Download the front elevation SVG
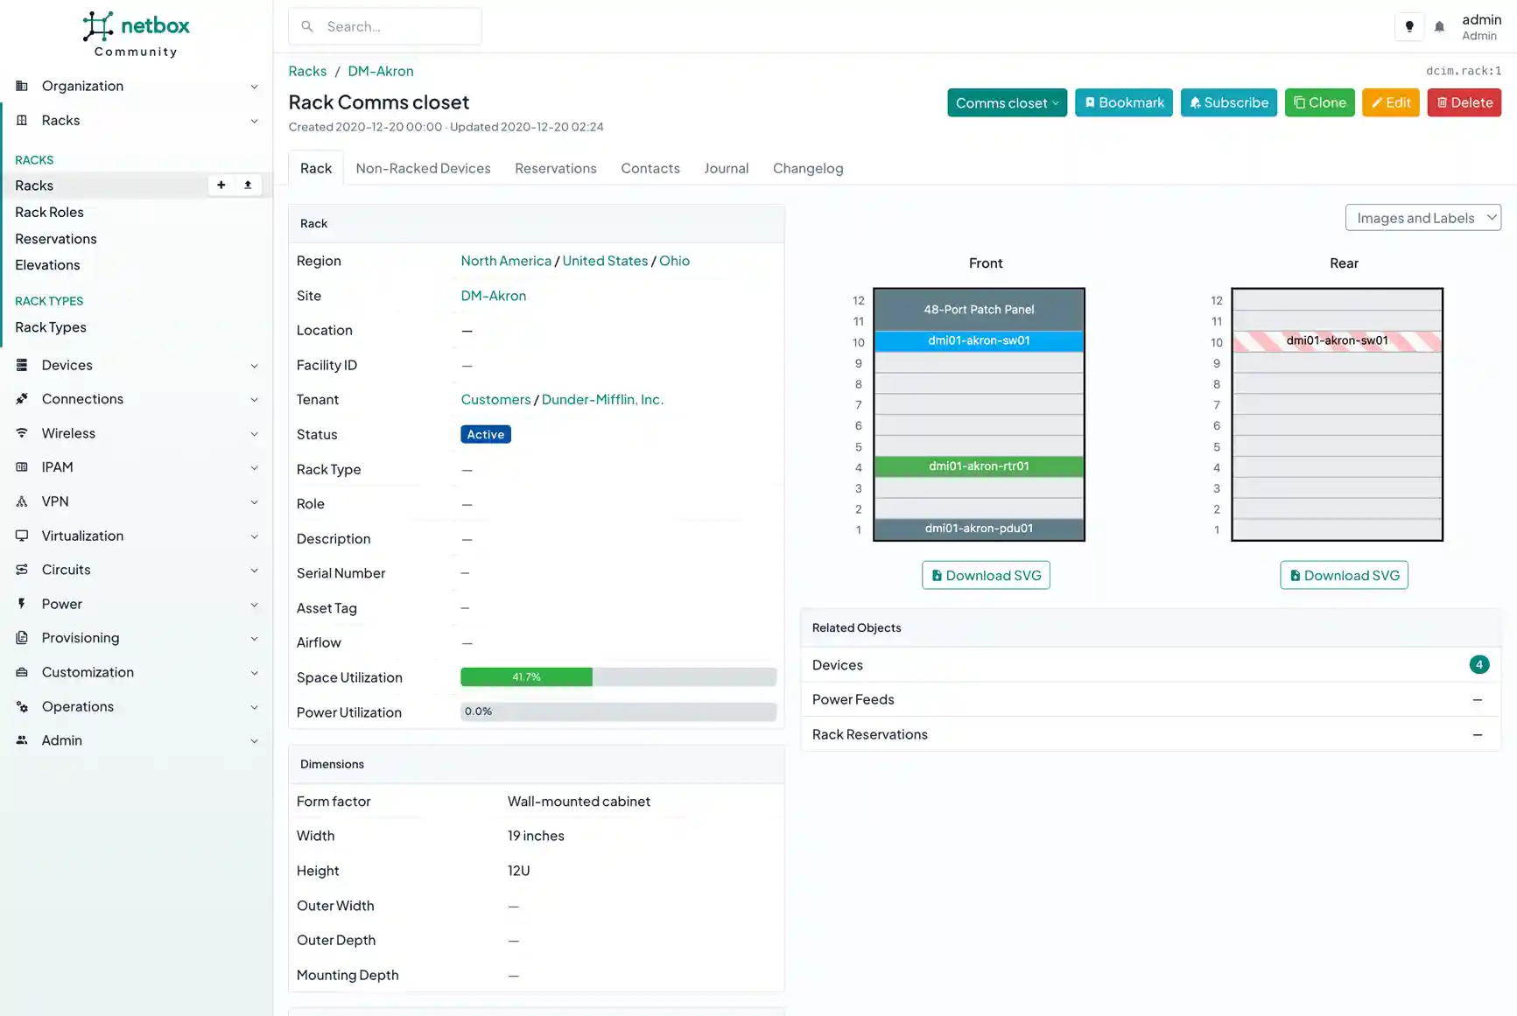The image size is (1517, 1016). (x=986, y=575)
